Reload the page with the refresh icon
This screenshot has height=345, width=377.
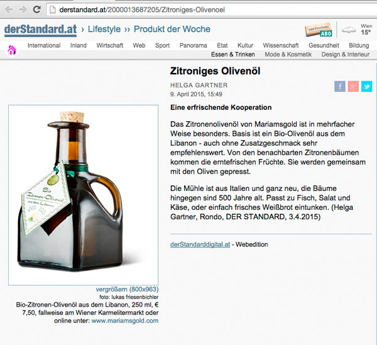[37, 9]
